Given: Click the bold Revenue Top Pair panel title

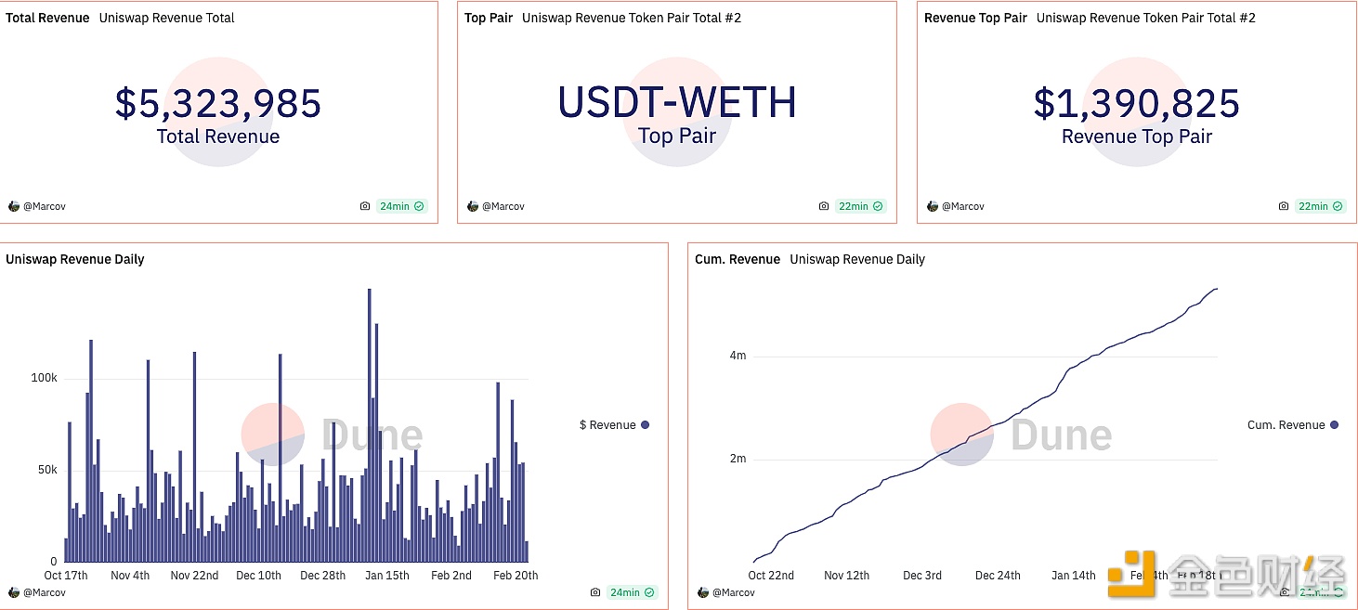Looking at the screenshot, I should (x=975, y=18).
